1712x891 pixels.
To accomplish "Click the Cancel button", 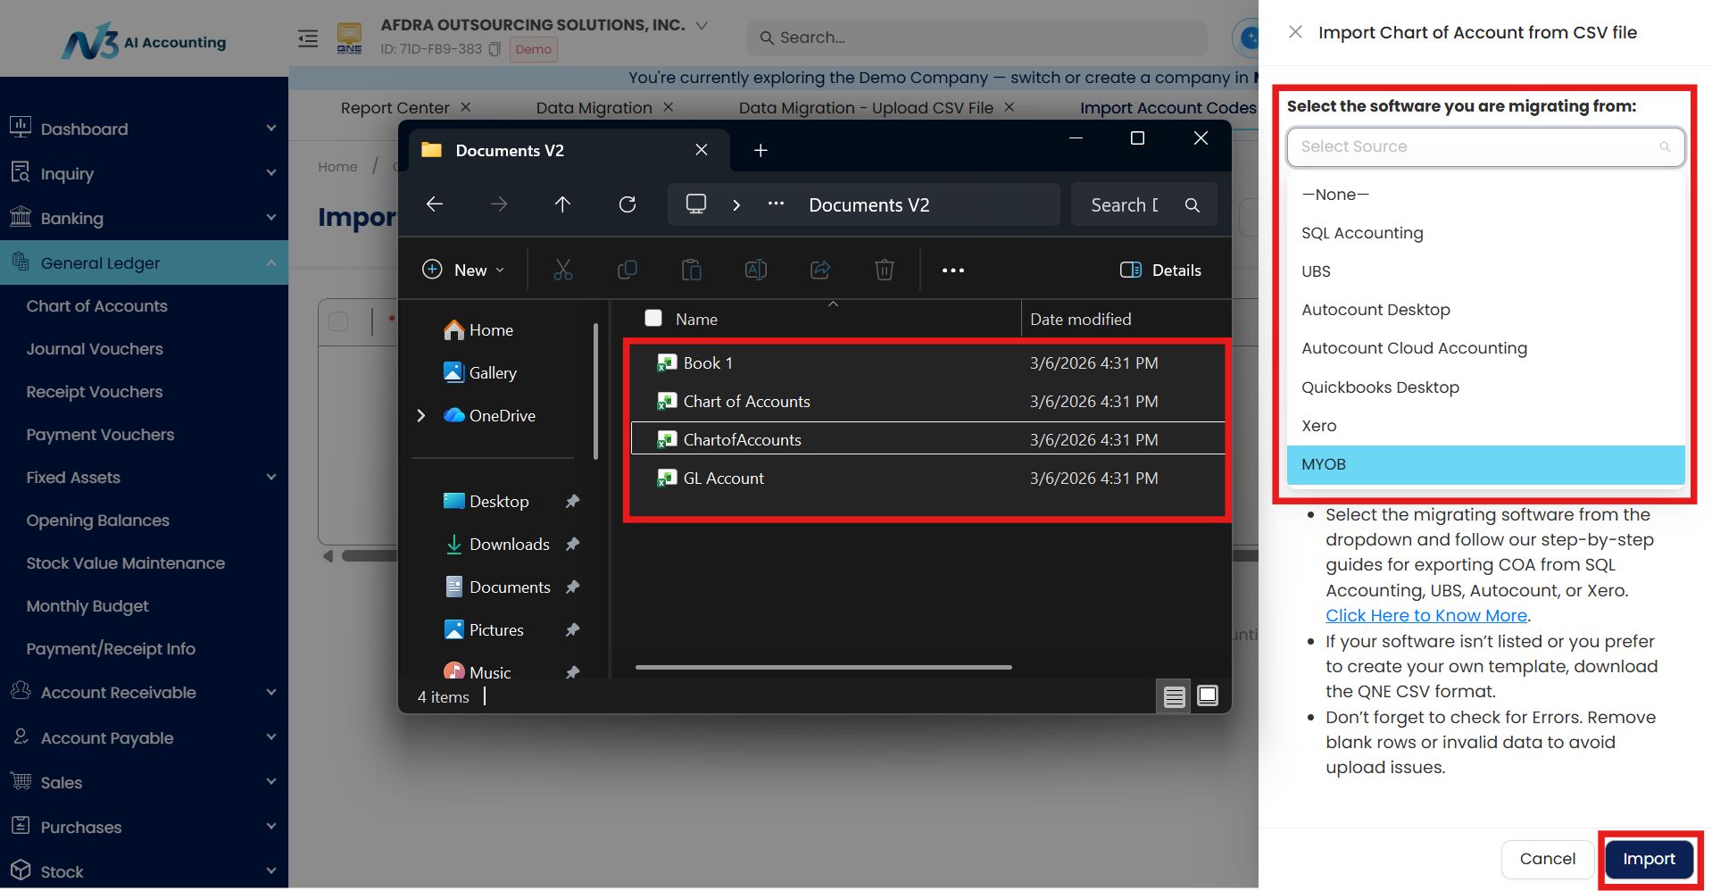I will point(1547,859).
